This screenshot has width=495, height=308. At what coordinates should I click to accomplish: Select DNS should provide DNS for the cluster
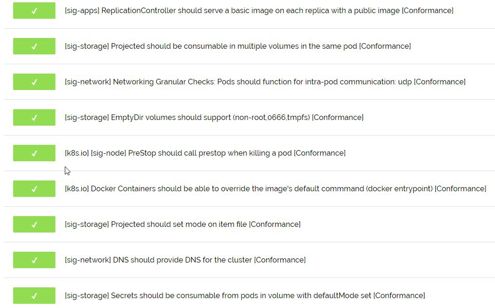tap(185, 260)
